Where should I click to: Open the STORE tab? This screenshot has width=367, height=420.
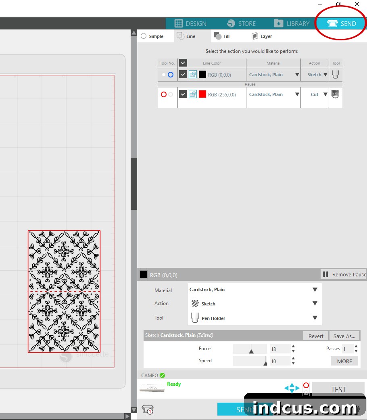coord(241,23)
